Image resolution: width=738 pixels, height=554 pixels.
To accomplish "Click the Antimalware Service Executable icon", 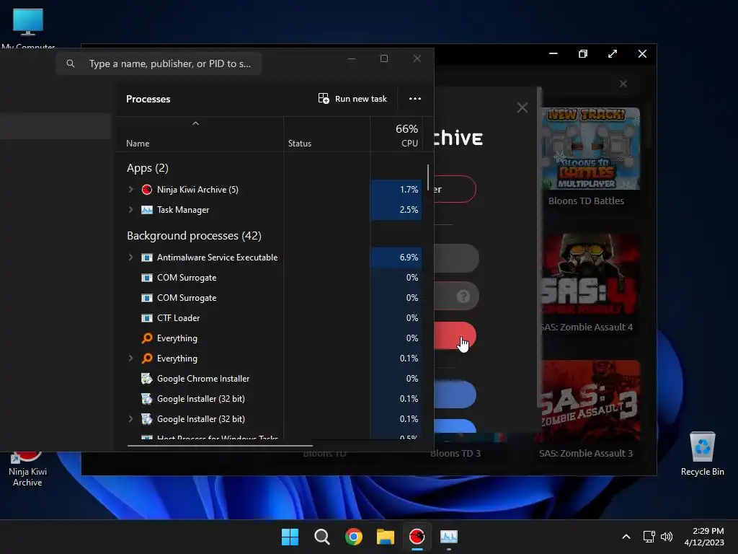I will pos(147,258).
